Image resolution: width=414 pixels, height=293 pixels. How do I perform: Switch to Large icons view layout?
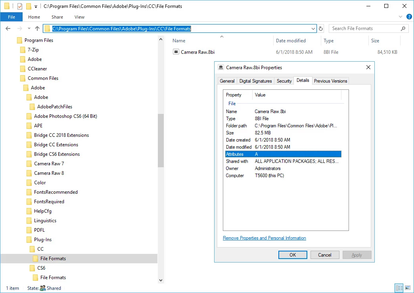click(407, 288)
